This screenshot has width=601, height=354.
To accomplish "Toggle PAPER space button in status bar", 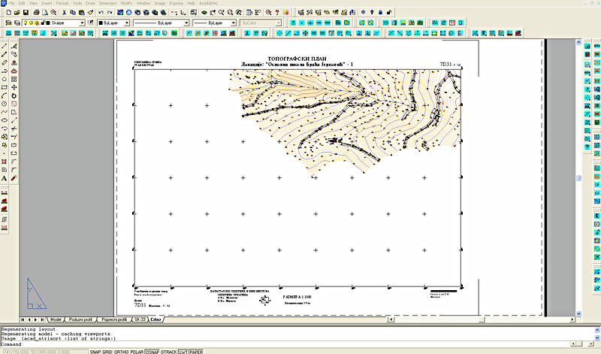I will [196, 351].
